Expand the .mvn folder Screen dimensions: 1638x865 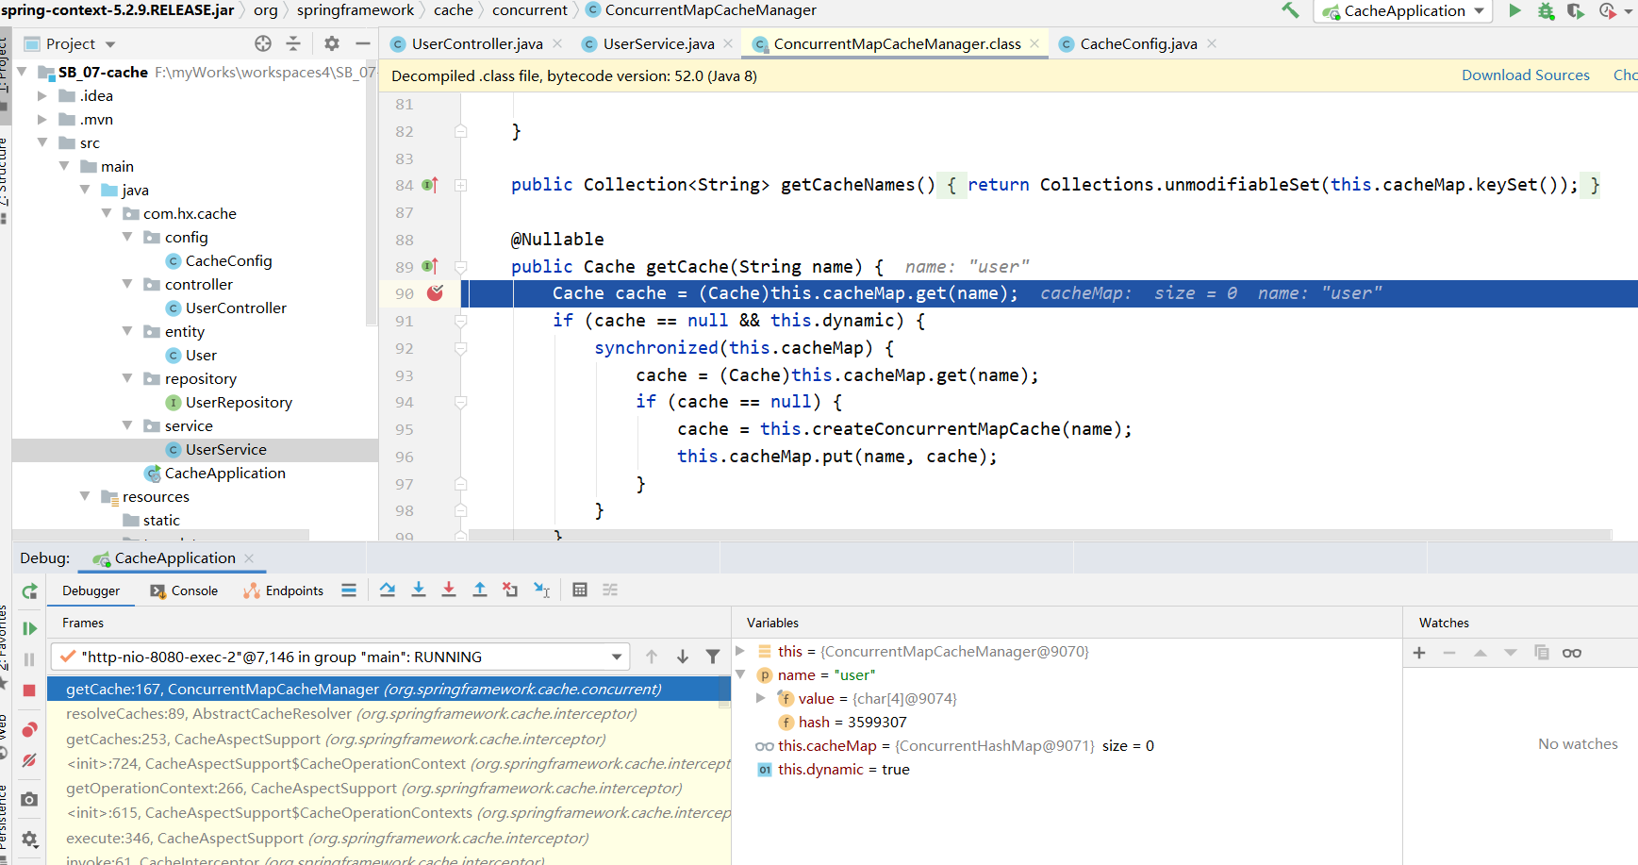pyautogui.click(x=41, y=119)
